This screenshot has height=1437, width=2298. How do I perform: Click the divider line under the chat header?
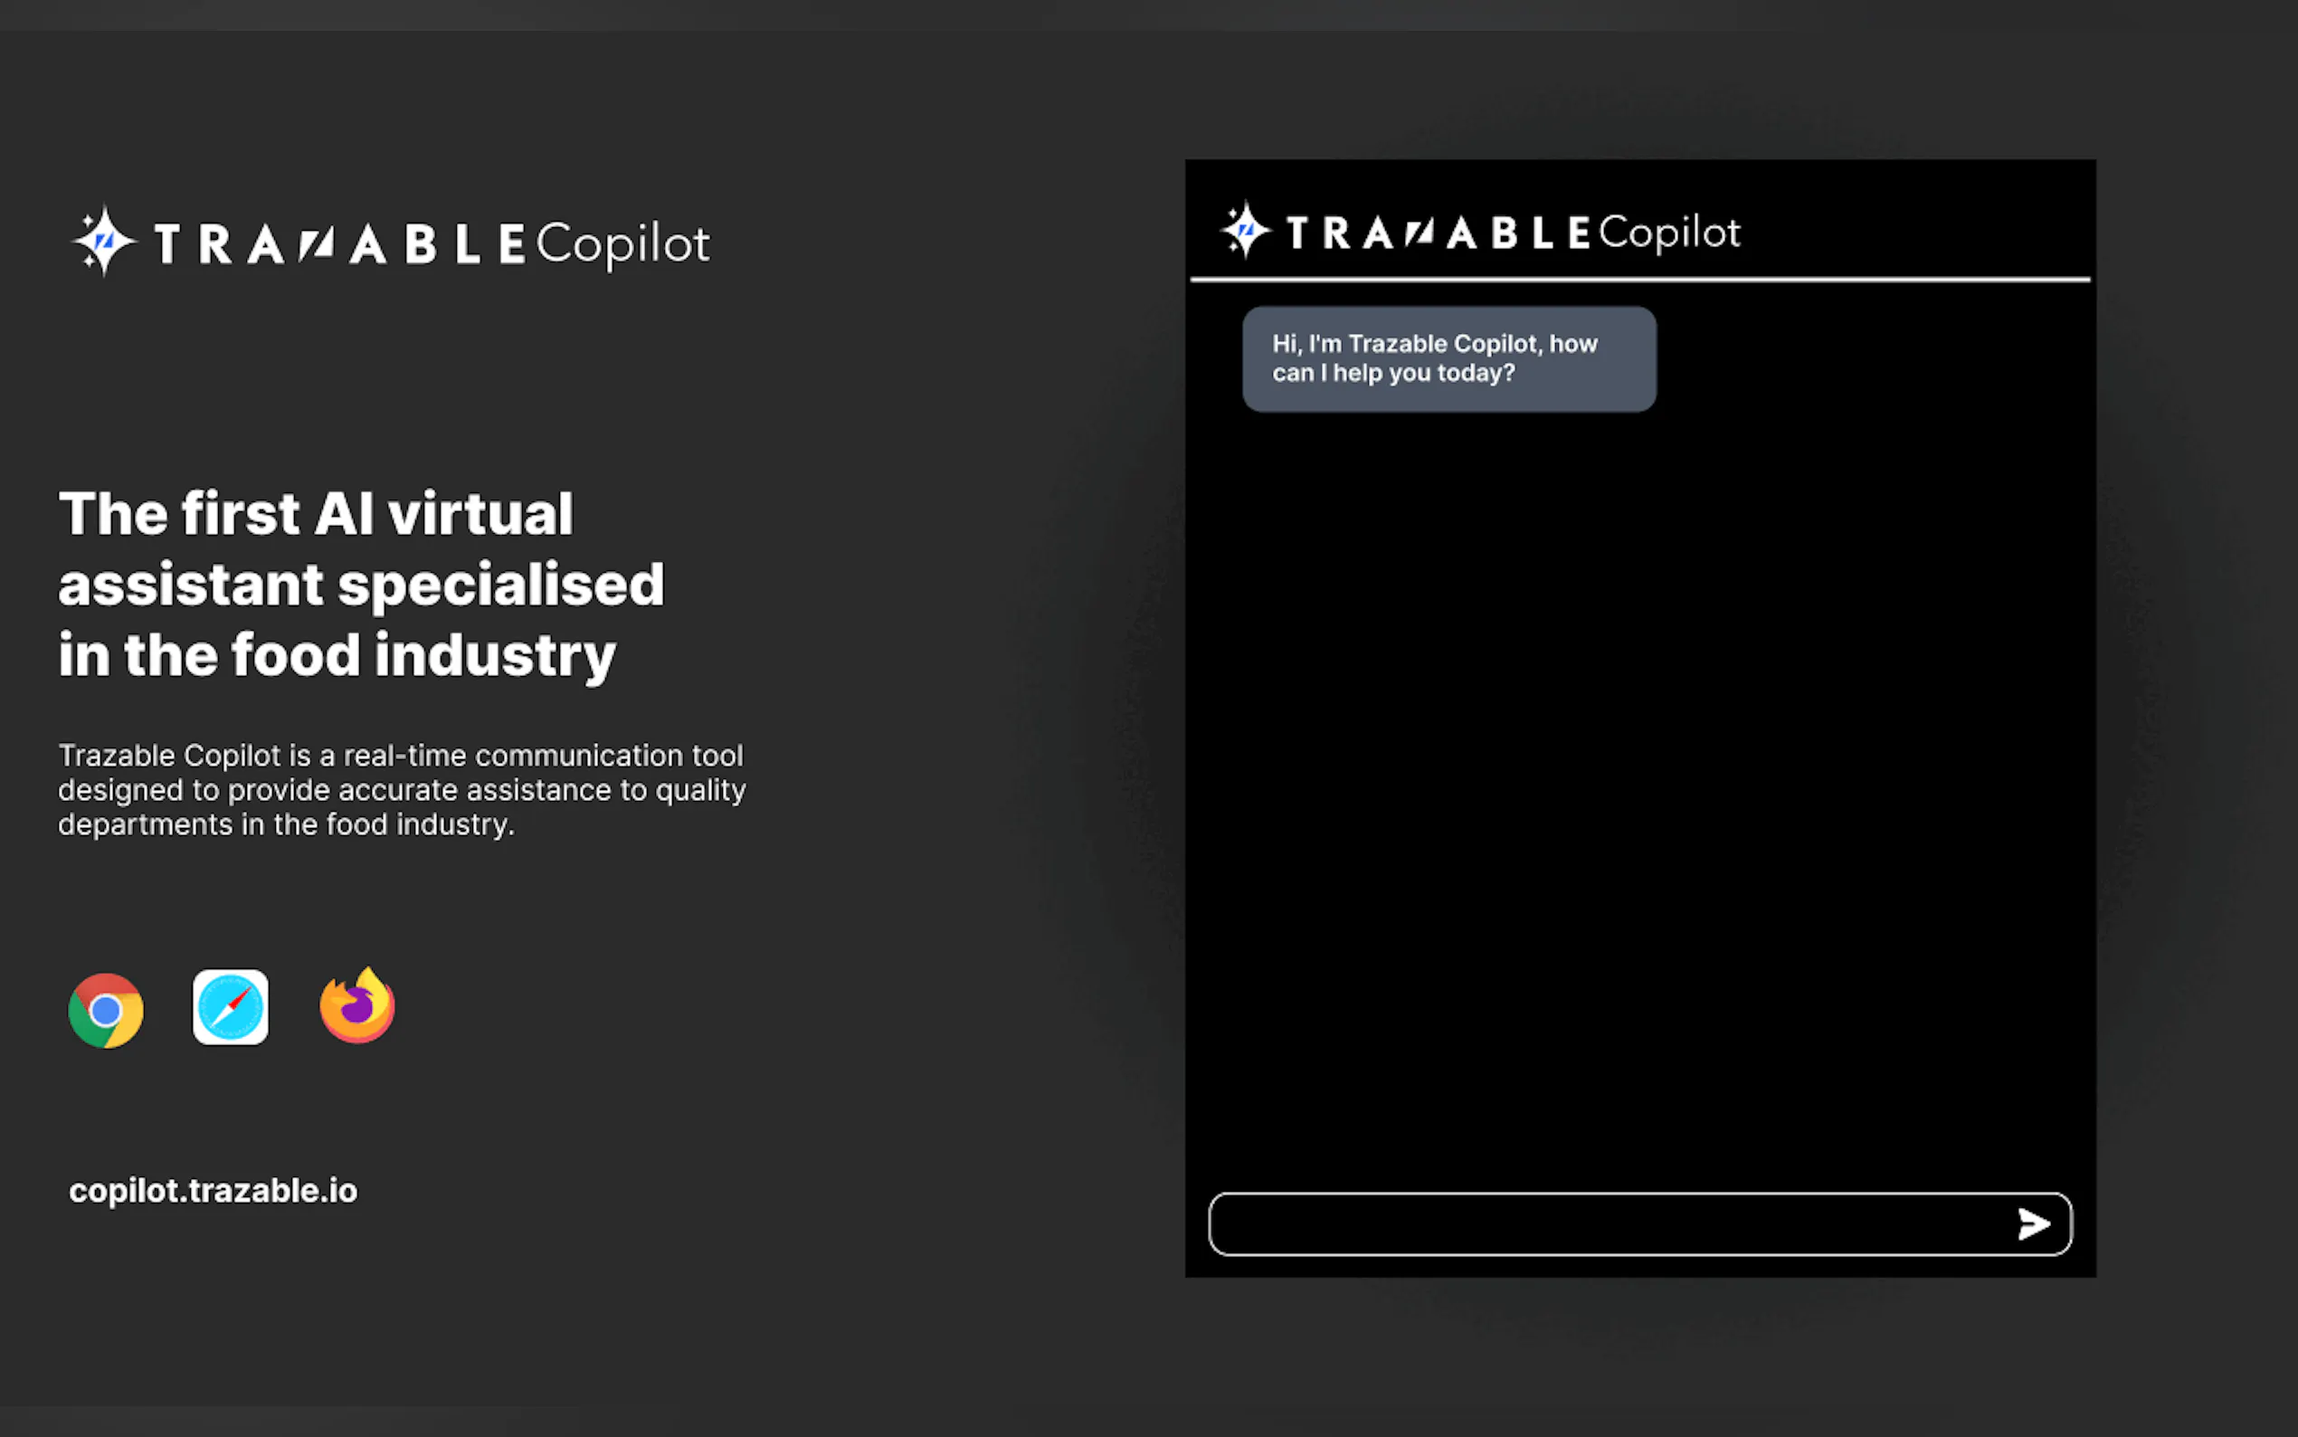[1638, 281]
